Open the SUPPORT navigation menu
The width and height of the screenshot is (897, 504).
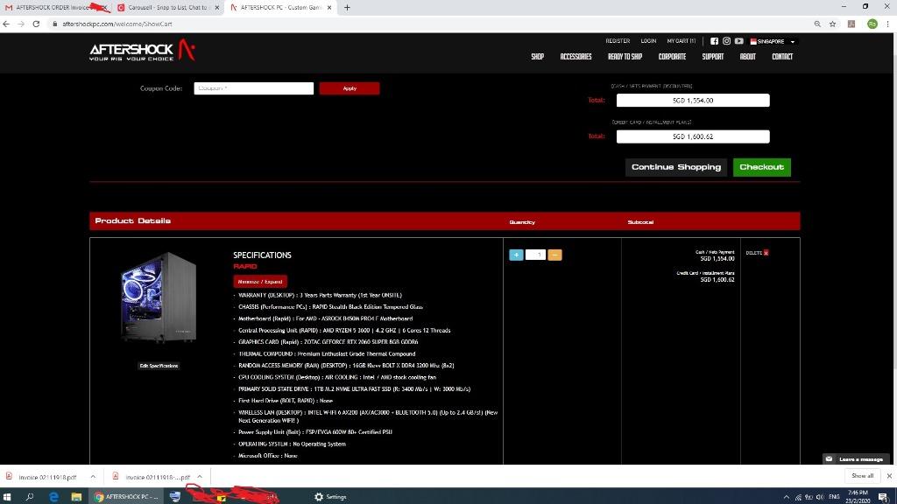point(713,56)
